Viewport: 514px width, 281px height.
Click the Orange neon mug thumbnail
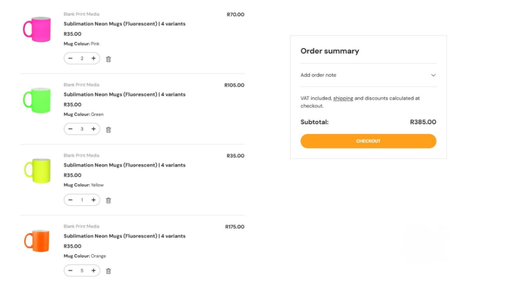[37, 241]
